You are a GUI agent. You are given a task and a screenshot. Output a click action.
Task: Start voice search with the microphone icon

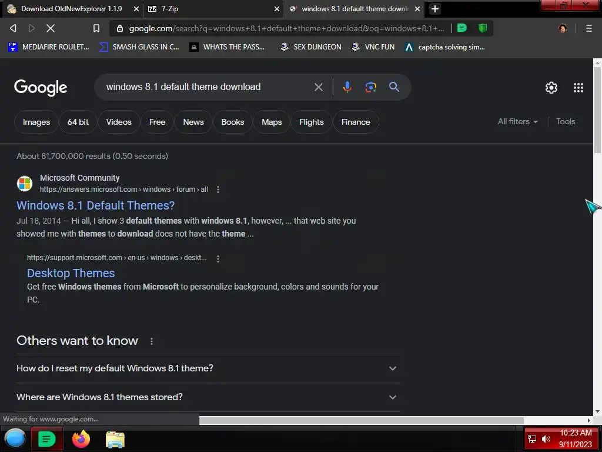click(x=347, y=87)
